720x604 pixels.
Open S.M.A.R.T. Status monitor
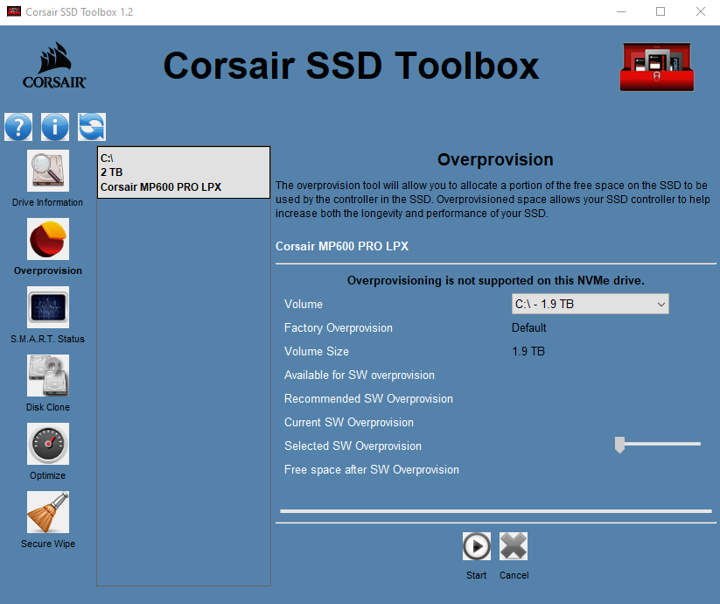[x=48, y=307]
